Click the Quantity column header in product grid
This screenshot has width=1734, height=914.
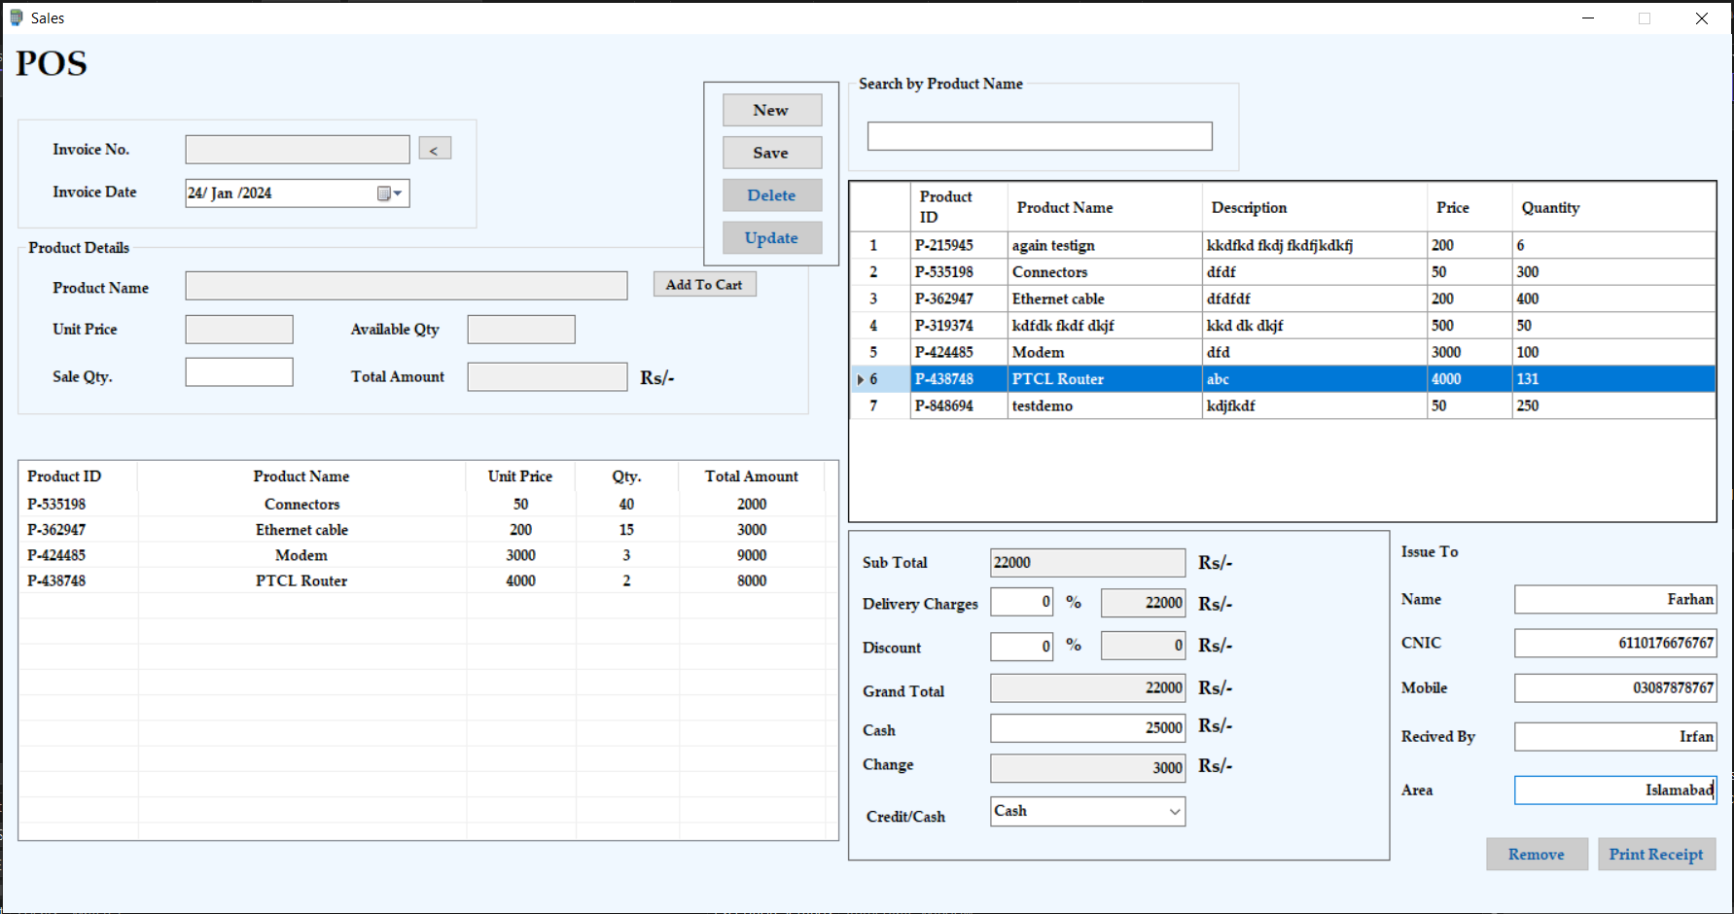pos(1550,208)
